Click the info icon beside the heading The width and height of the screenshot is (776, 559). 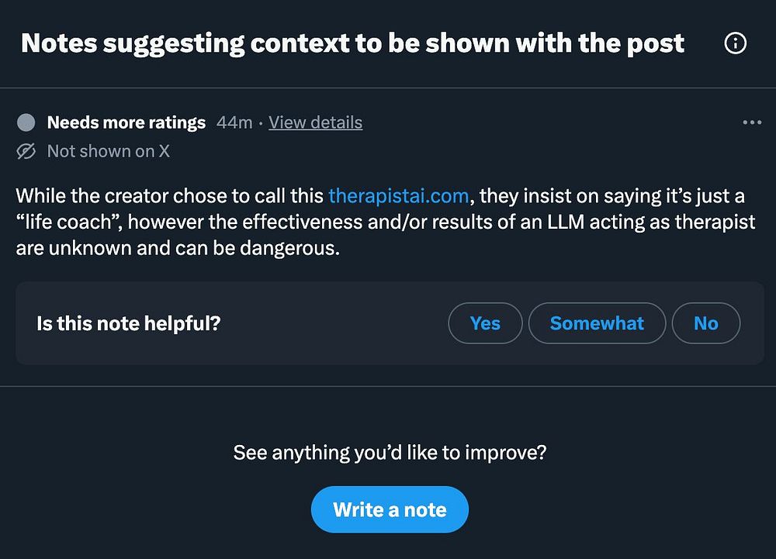[x=735, y=44]
